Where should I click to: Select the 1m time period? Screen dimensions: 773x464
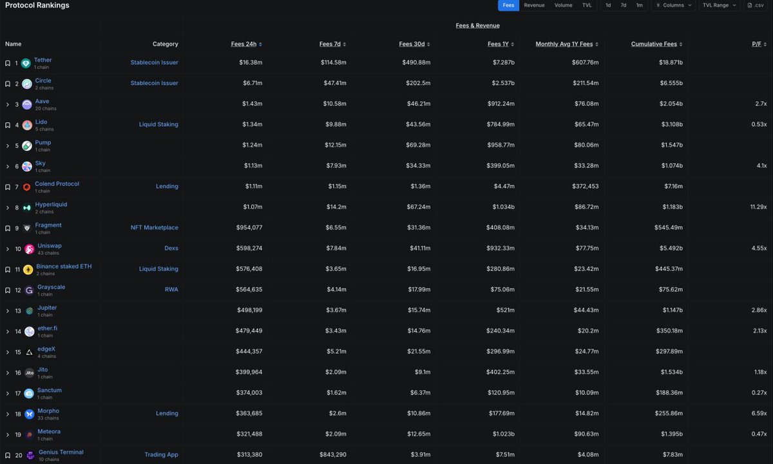pos(639,5)
